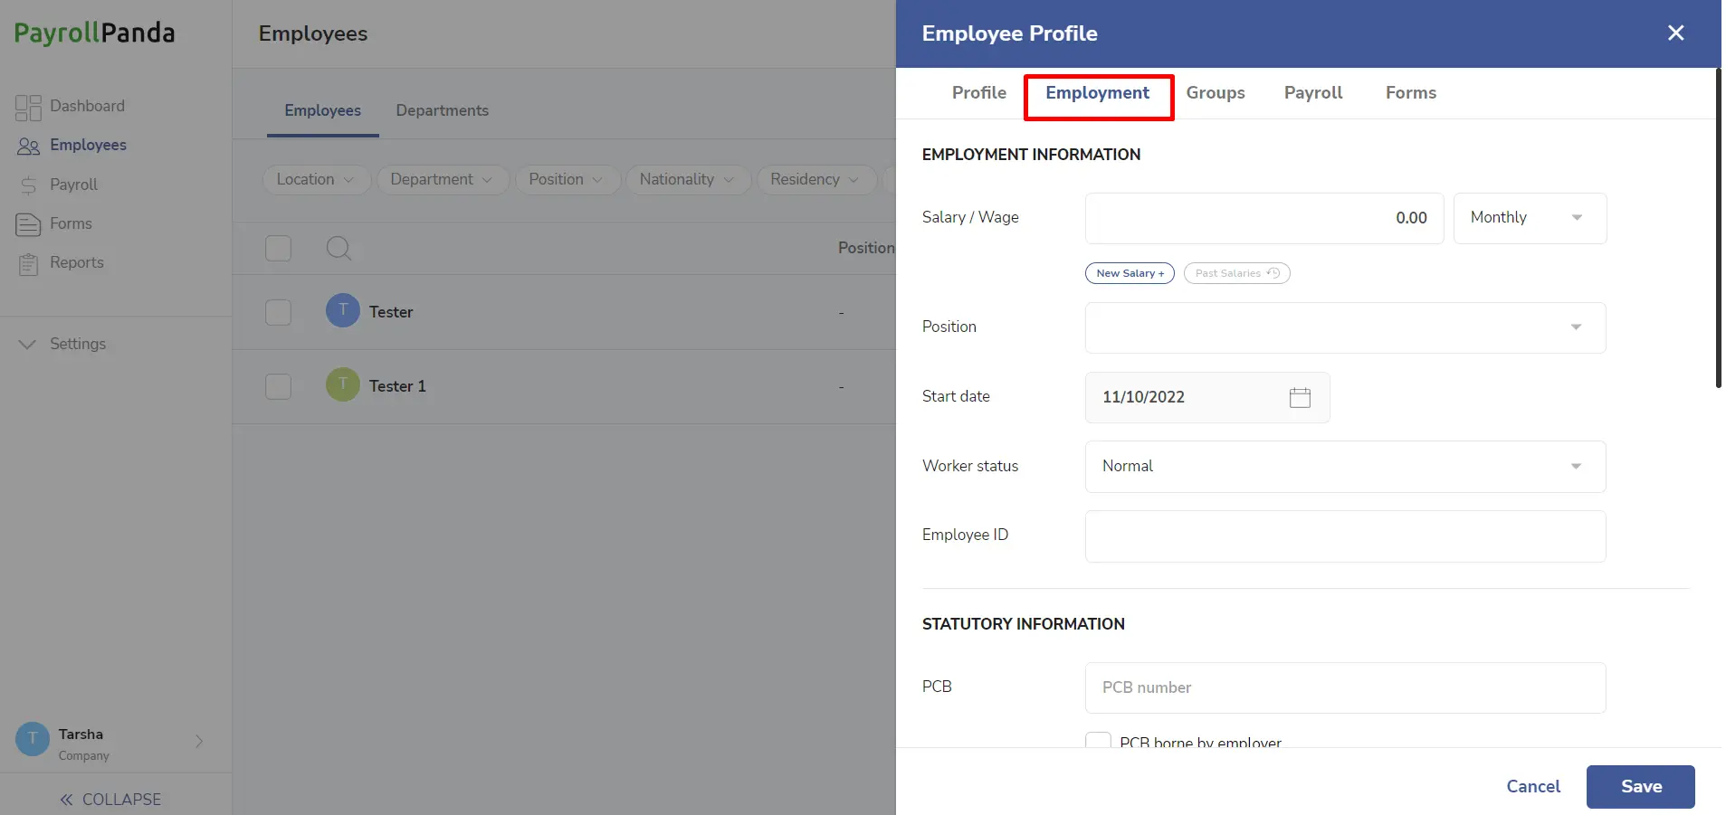Switch to the Groups tab
Screen dimensions: 1726x815
[1216, 93]
